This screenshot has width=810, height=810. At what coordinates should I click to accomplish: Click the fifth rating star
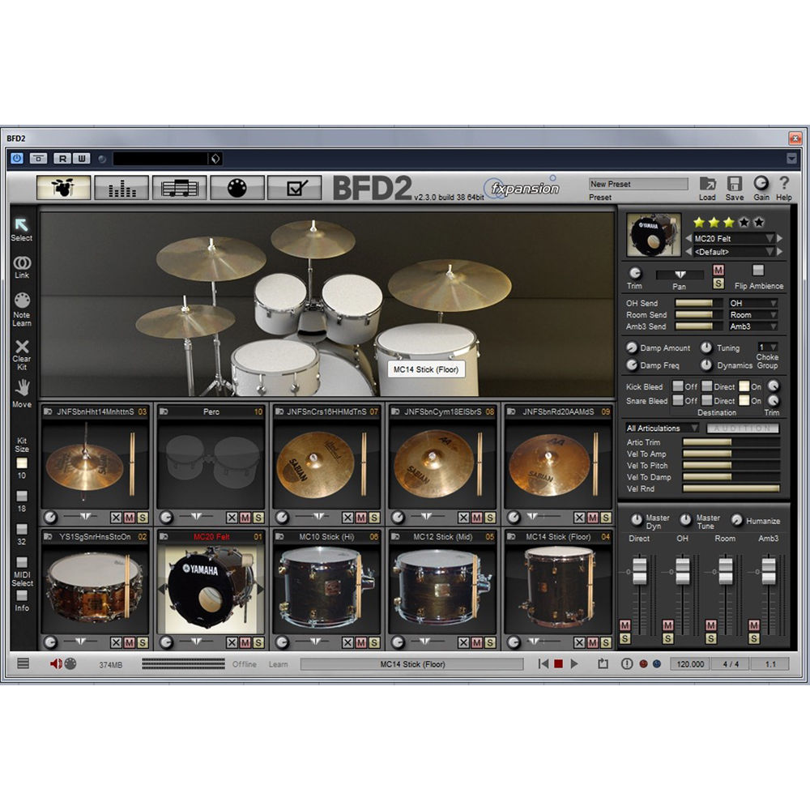pos(758,222)
